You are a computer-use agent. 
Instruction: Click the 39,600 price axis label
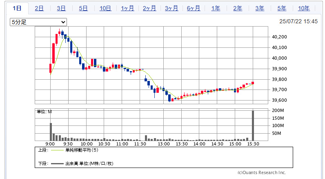(279, 100)
